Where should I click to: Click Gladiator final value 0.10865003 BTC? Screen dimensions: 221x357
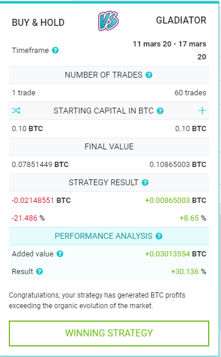[178, 164]
